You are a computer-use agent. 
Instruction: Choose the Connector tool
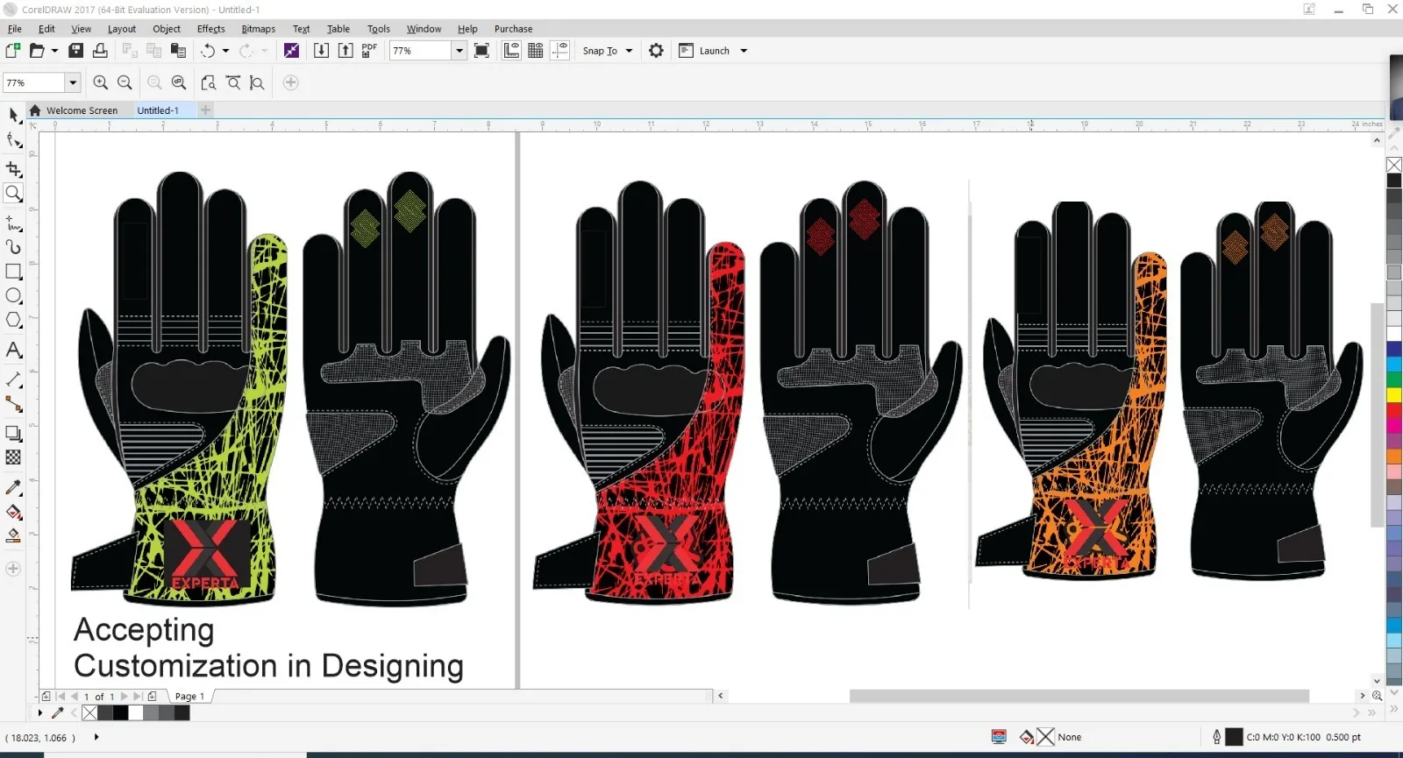click(x=13, y=404)
